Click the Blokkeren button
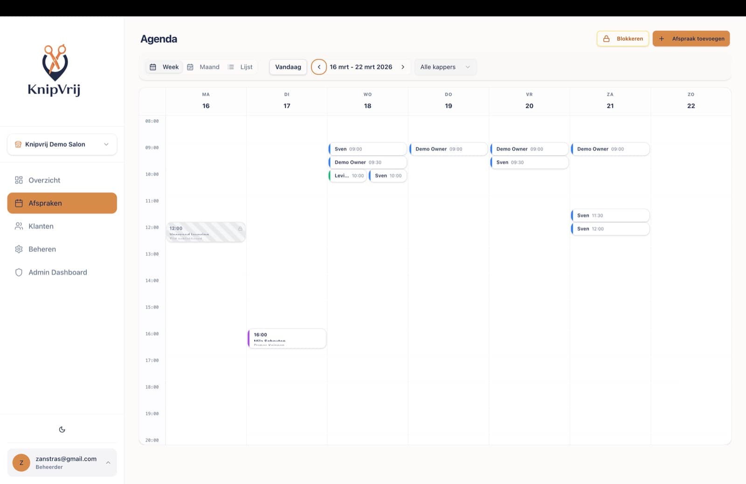This screenshot has height=484, width=746. click(x=623, y=39)
